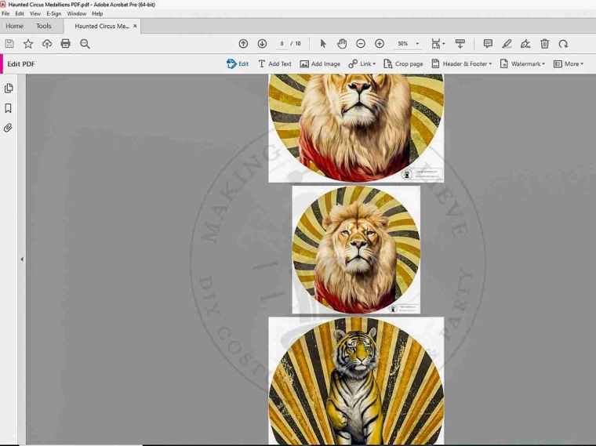The height and width of the screenshot is (446, 596).
Task: Choose the arrow Selection tool
Action: (x=323, y=44)
